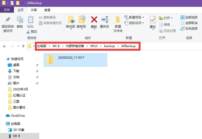Open Desktop (桌面) in sidebar

pyautogui.click(x=14, y=65)
